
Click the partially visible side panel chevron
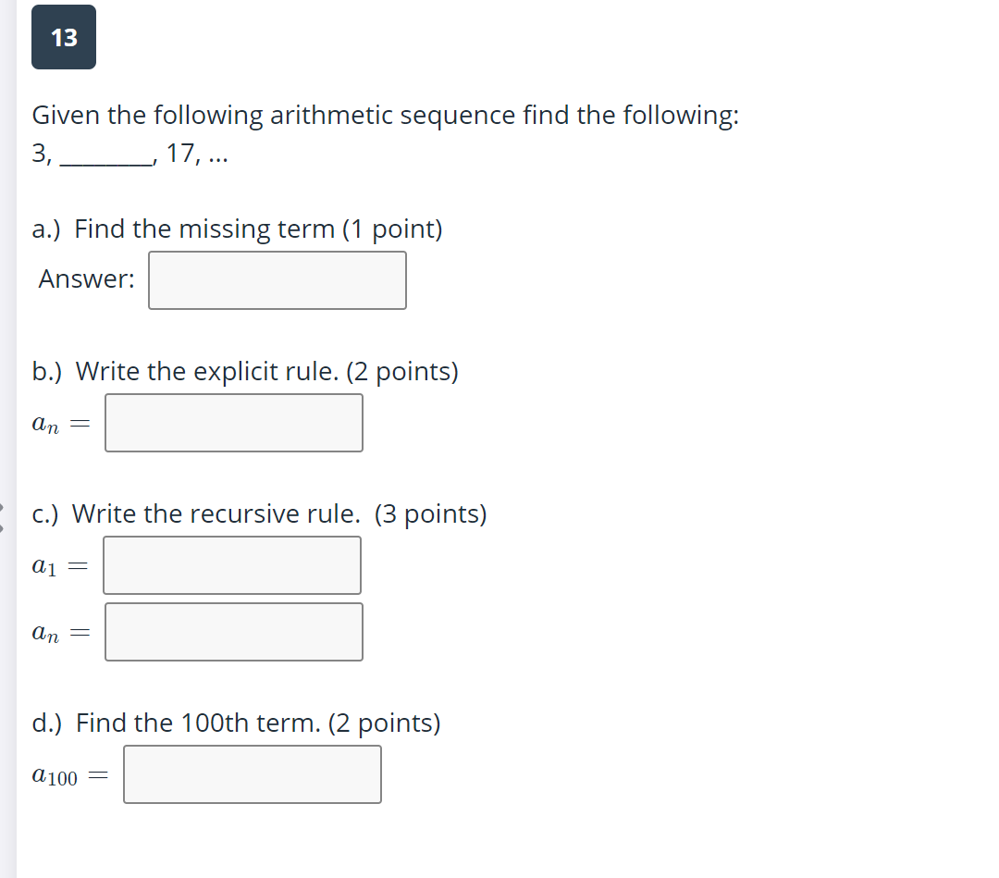[2, 517]
